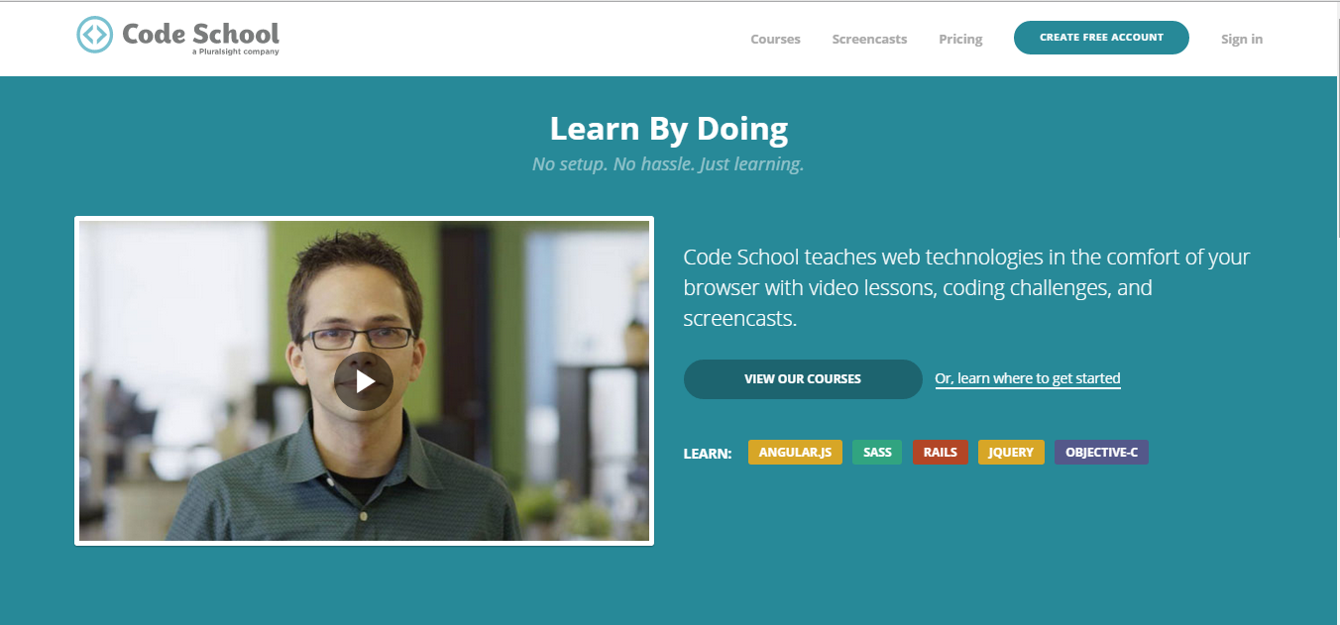Click the 'a Pluralsight company' tagline
Viewport: 1340px width, 625px height.
(236, 52)
